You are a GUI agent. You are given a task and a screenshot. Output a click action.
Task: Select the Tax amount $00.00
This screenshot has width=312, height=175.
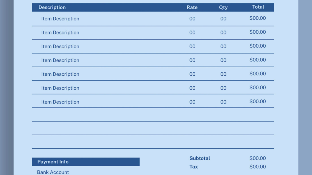tap(258, 167)
